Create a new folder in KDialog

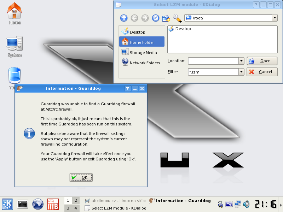pos(166,18)
